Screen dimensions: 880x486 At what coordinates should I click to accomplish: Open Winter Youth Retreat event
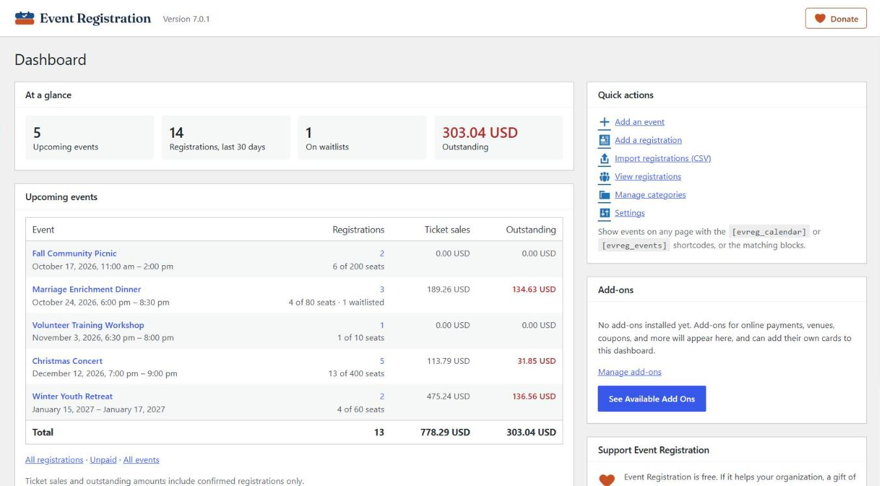click(72, 396)
